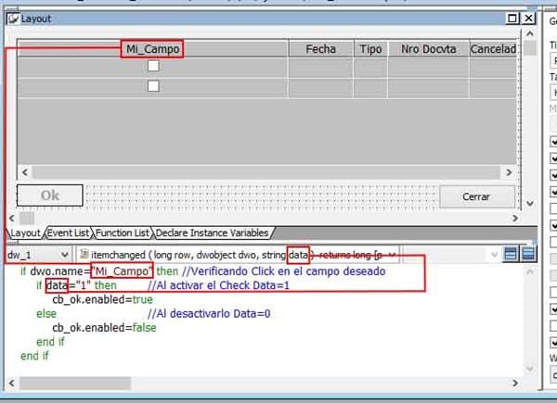Image resolution: width=557 pixels, height=403 pixels.
Task: Click the layout pane left scroll arrow
Action: click(12, 219)
